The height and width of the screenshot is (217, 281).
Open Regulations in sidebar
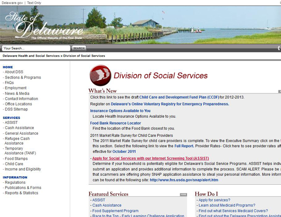click(x=15, y=182)
